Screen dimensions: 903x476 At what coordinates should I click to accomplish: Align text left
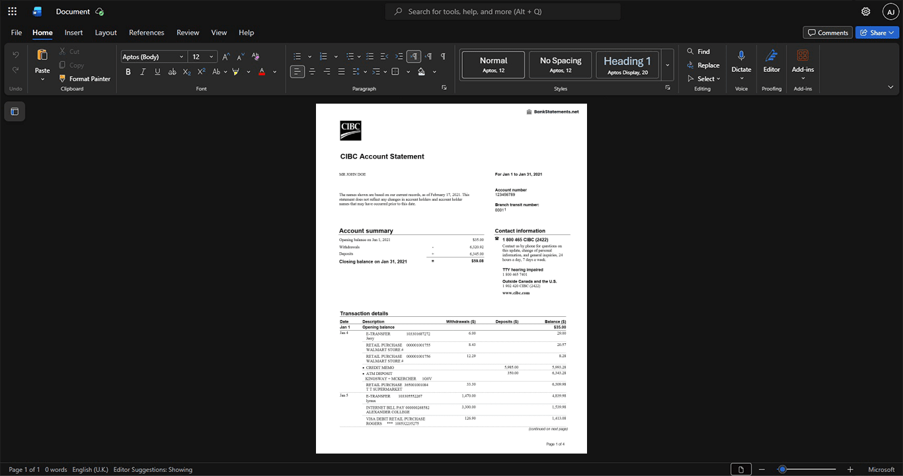pos(297,71)
